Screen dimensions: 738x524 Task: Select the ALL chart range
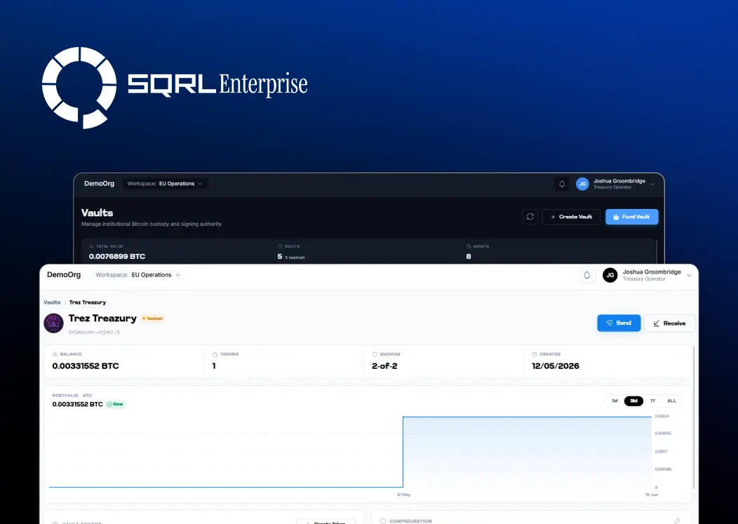click(x=671, y=401)
